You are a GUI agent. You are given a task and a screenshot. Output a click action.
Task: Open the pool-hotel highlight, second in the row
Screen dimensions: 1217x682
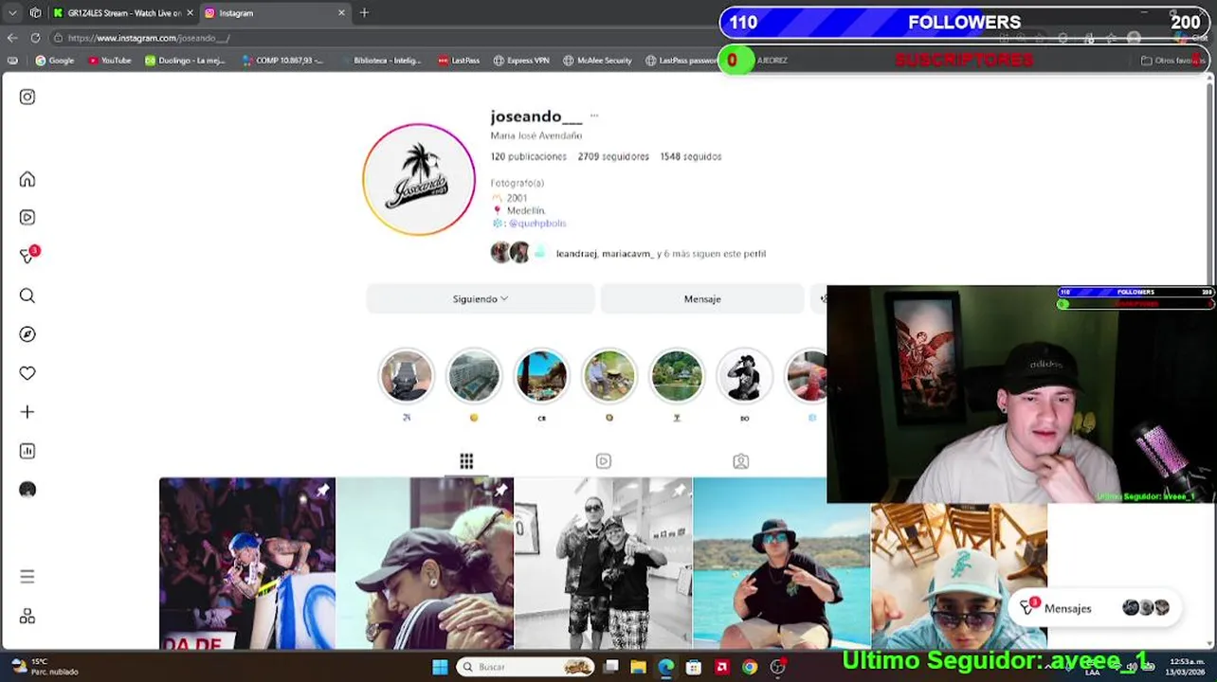click(x=474, y=376)
